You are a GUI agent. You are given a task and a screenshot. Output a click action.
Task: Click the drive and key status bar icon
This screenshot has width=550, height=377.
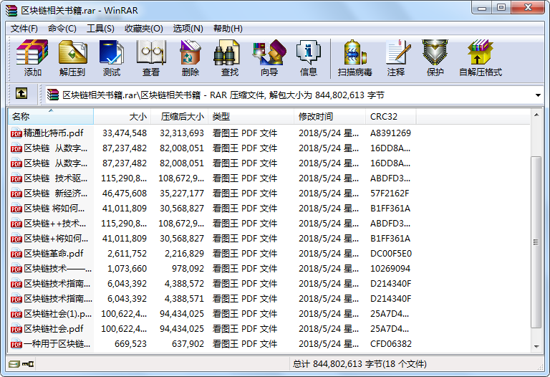(x=21, y=364)
